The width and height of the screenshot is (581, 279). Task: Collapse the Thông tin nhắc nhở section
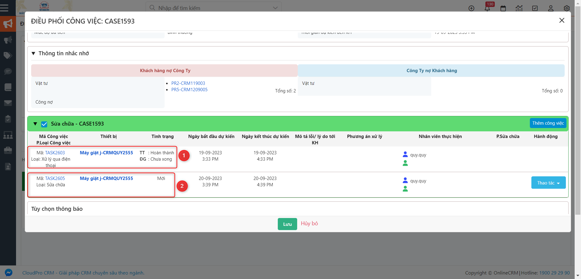click(33, 53)
